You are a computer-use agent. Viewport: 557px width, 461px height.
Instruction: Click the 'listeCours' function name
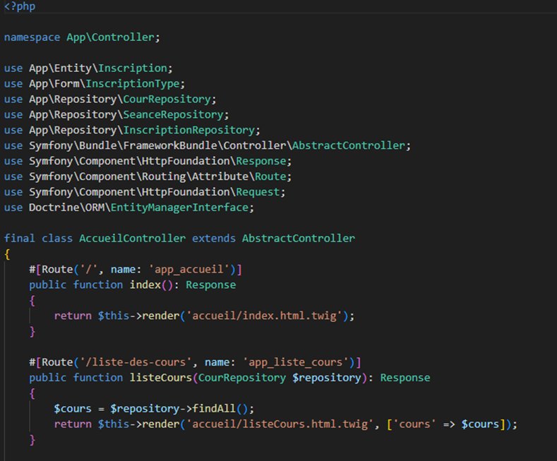pos(160,378)
